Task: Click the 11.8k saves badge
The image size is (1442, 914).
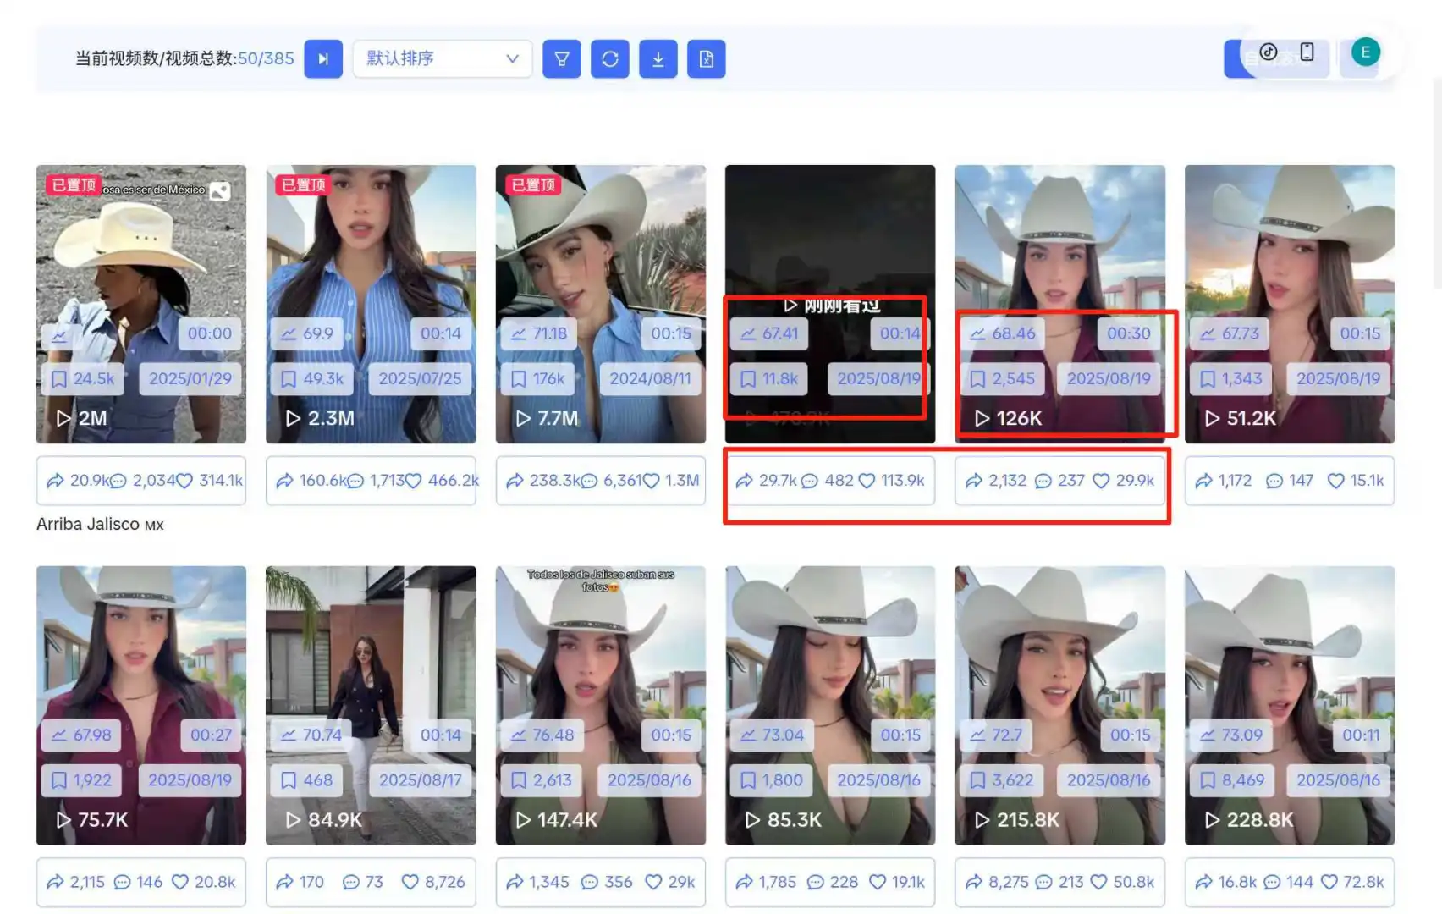Action: (769, 378)
